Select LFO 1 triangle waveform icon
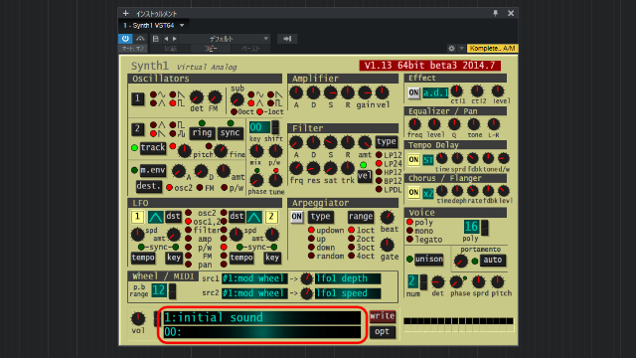 [155, 217]
